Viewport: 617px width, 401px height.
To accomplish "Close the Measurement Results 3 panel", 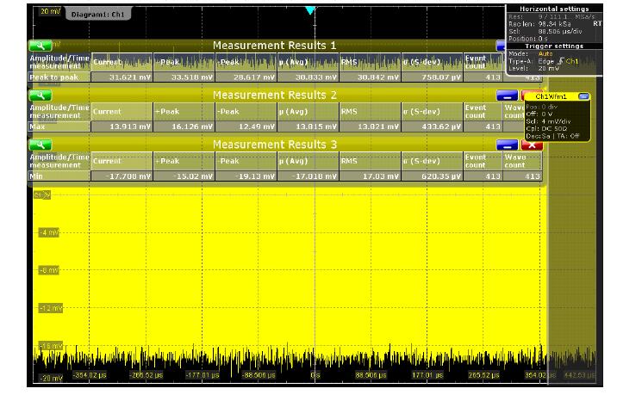I will pyautogui.click(x=533, y=145).
